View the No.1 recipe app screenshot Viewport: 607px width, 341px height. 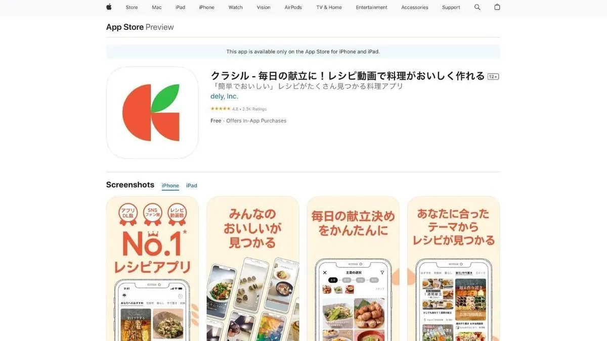(152, 269)
